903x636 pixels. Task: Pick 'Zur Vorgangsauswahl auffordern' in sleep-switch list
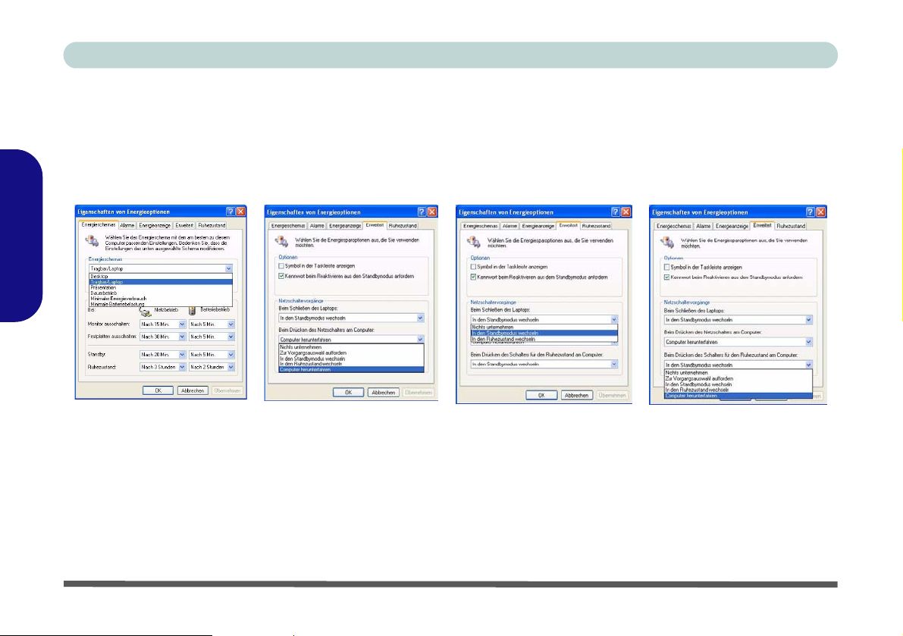click(x=738, y=379)
